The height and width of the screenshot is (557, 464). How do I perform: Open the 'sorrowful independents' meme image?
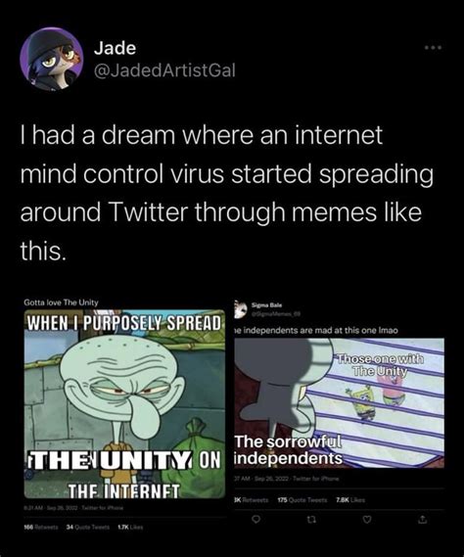tap(339, 402)
